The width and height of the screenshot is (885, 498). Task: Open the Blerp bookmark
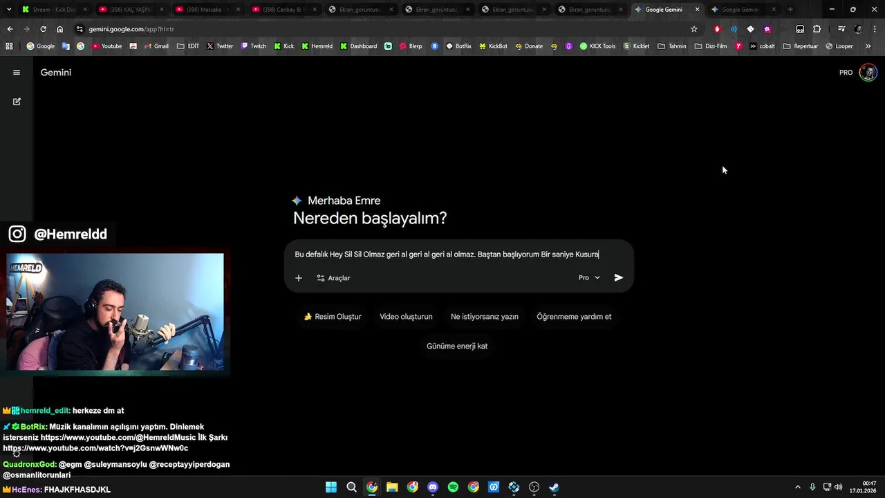(x=411, y=46)
